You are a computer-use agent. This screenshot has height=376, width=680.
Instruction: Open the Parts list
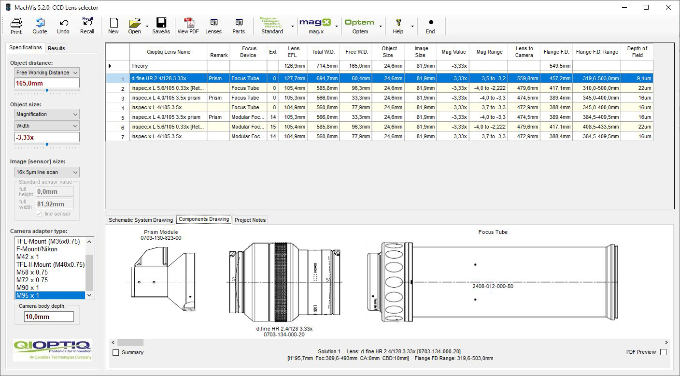(239, 26)
